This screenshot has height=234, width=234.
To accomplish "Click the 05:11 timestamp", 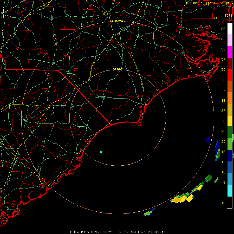I will [x=160, y=232].
